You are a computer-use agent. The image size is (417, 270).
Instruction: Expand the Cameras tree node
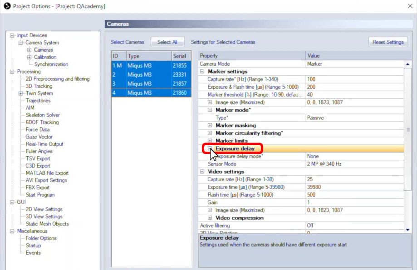29,50
